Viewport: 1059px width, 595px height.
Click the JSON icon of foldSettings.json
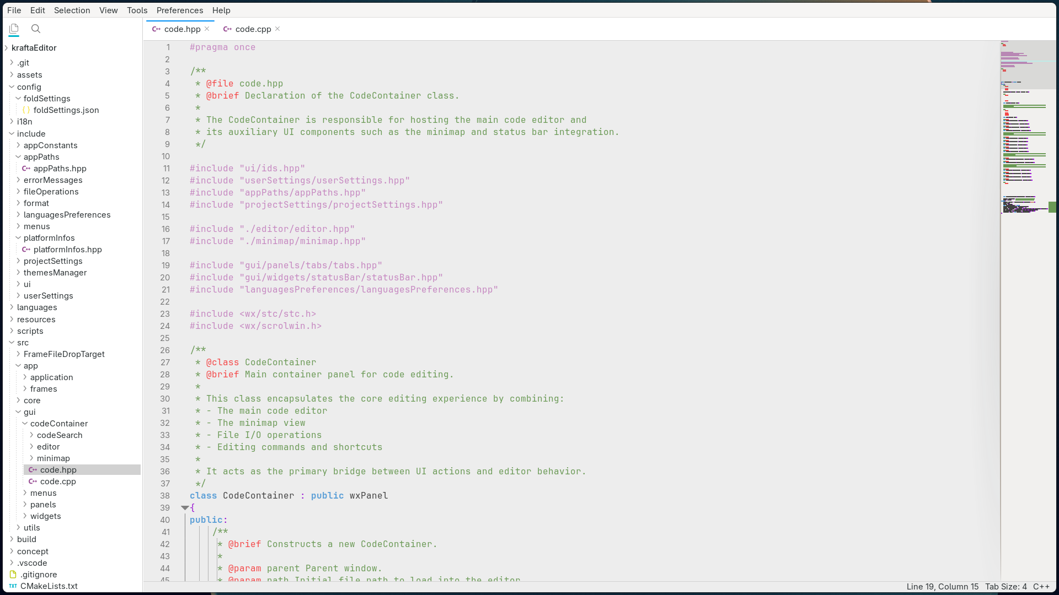26,110
